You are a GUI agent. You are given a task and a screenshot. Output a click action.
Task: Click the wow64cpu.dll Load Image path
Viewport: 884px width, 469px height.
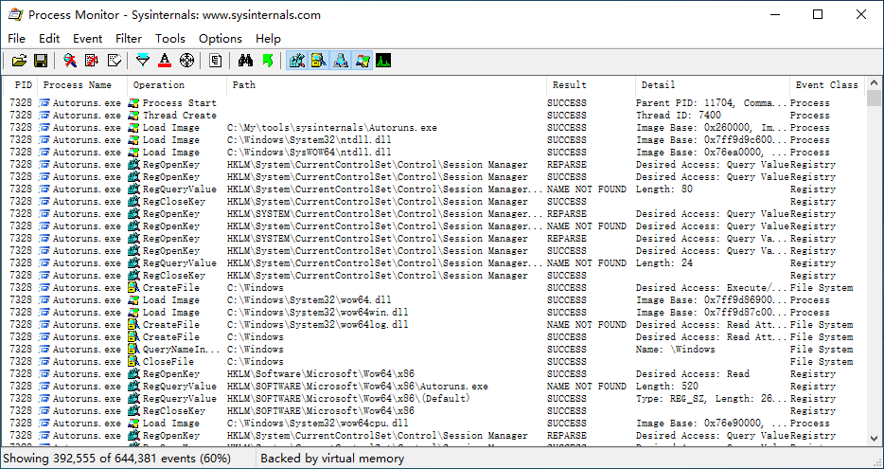coord(318,424)
